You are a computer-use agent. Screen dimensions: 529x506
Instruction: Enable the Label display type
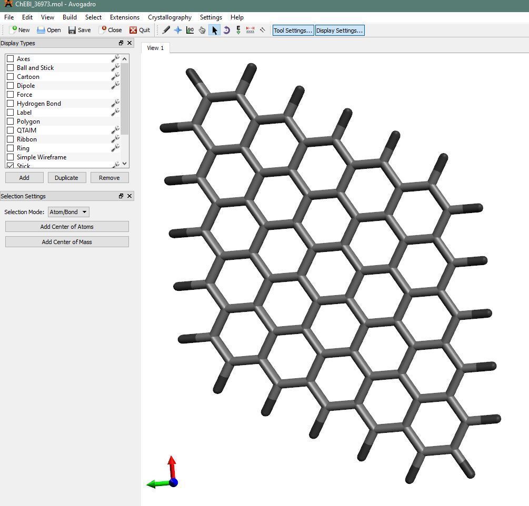coord(9,112)
